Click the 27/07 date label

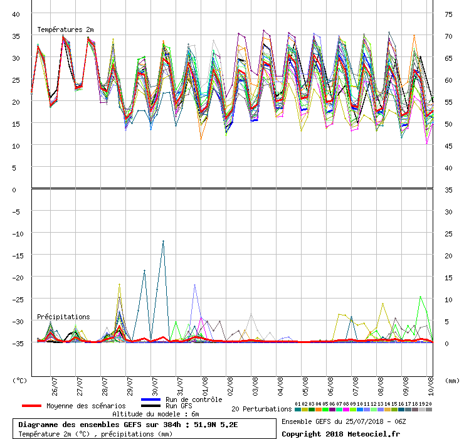pyautogui.click(x=80, y=386)
